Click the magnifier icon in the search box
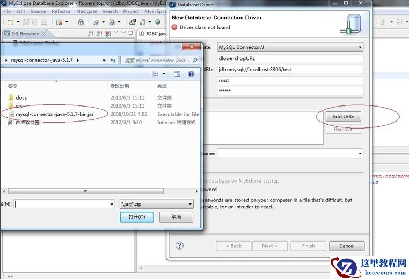The image size is (409, 279). pos(195,61)
